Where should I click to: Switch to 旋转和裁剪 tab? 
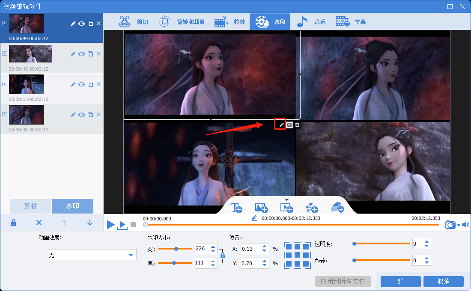pos(182,22)
